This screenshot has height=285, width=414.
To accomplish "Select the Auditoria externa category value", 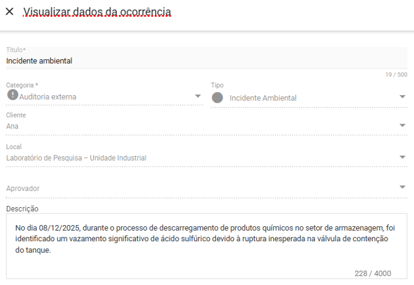I will pos(48,96).
